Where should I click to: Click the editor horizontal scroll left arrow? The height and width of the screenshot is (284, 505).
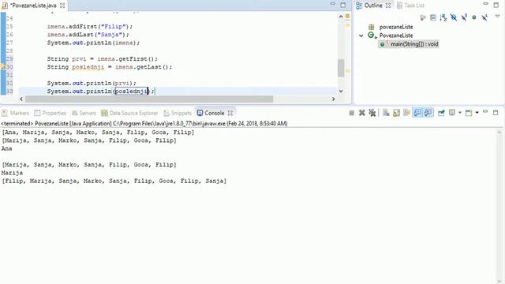coord(21,99)
